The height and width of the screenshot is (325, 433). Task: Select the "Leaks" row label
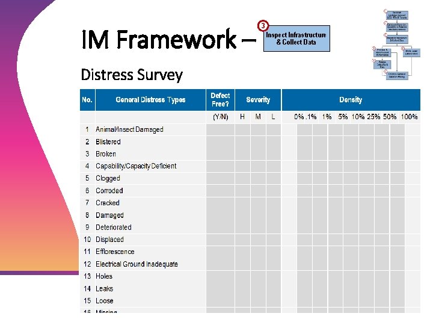pyautogui.click(x=104, y=289)
